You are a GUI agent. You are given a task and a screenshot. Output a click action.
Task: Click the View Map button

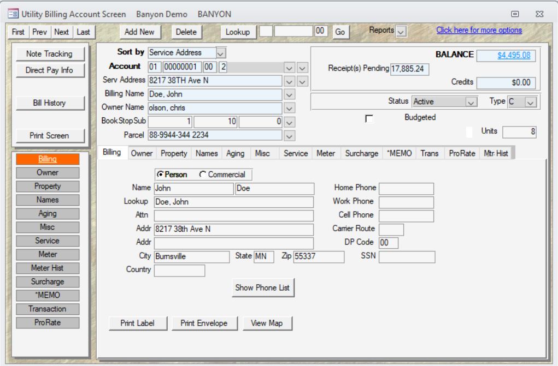[x=267, y=323]
